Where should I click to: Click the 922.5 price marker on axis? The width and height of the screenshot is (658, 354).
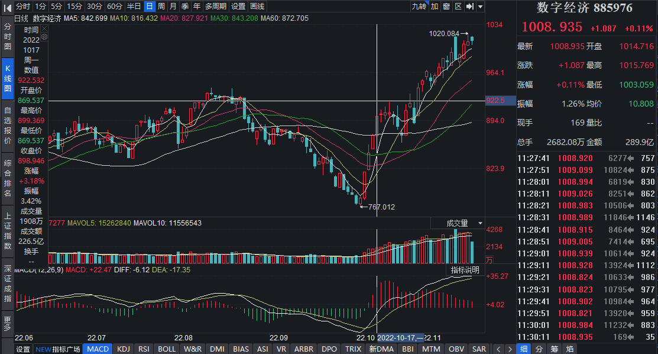coord(495,101)
